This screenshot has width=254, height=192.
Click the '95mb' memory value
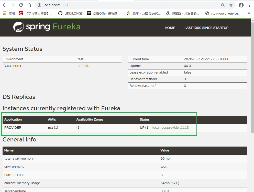coord(165,159)
